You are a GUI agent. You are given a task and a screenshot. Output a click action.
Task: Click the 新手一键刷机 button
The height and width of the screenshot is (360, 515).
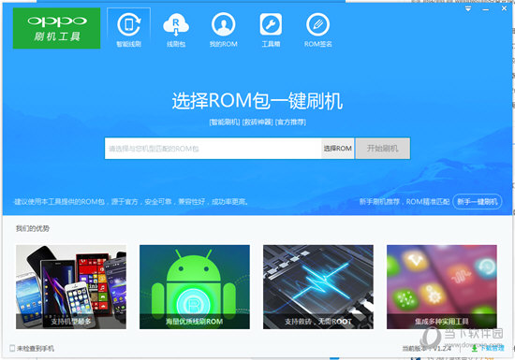click(478, 202)
